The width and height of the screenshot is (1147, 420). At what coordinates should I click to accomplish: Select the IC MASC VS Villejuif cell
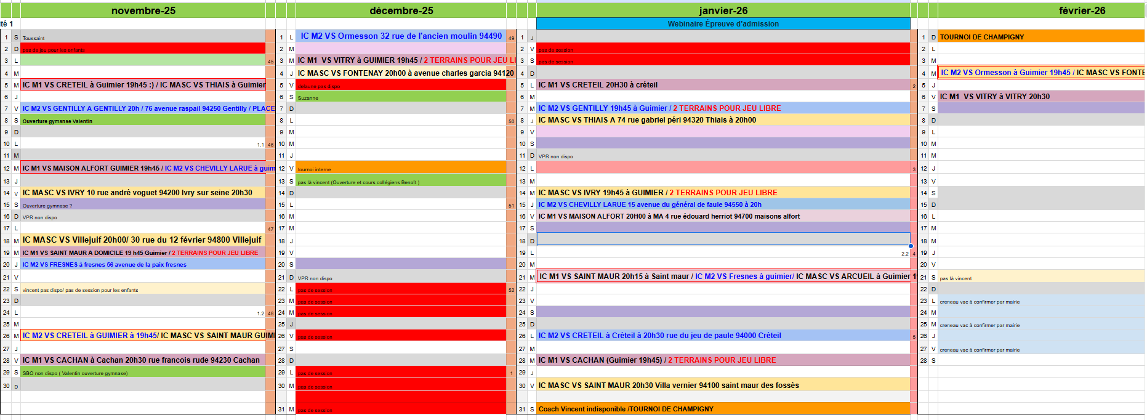(143, 240)
